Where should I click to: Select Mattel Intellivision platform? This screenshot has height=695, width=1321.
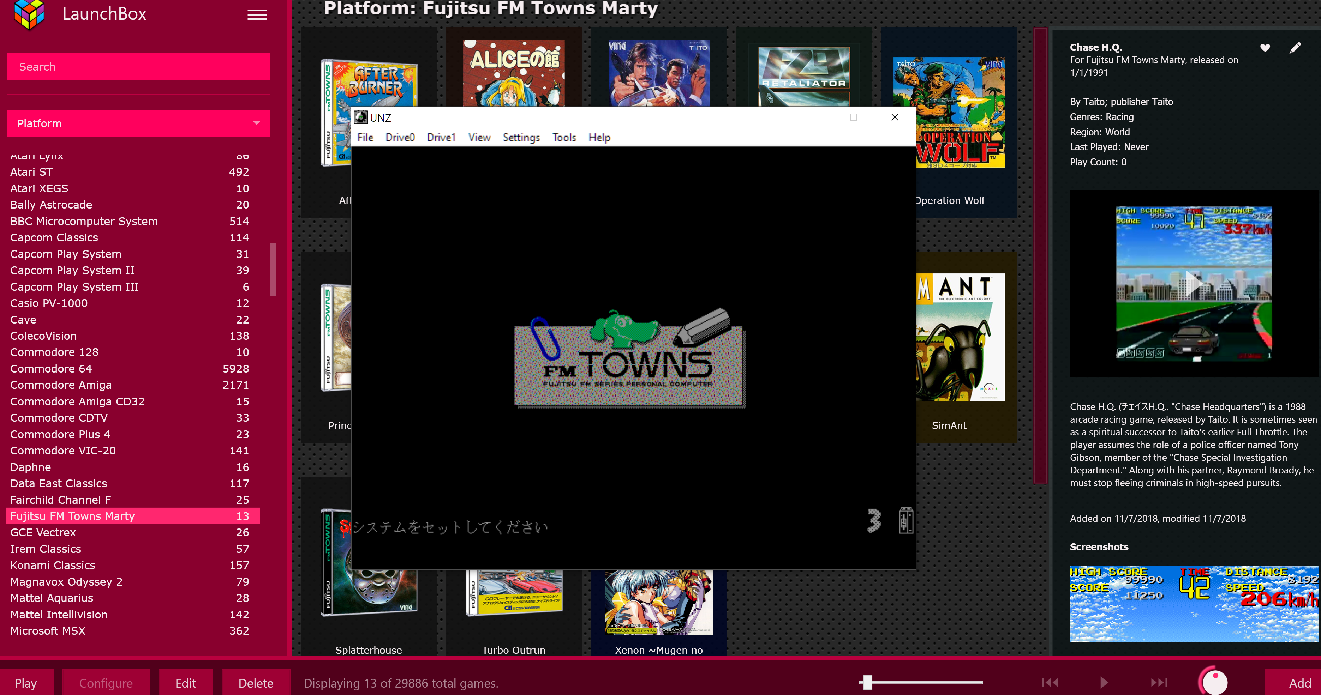[132, 615]
